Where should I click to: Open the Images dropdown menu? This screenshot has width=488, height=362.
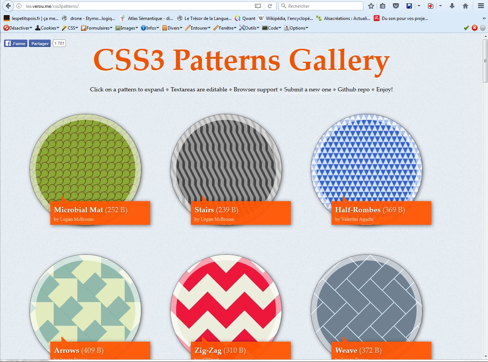tap(127, 28)
